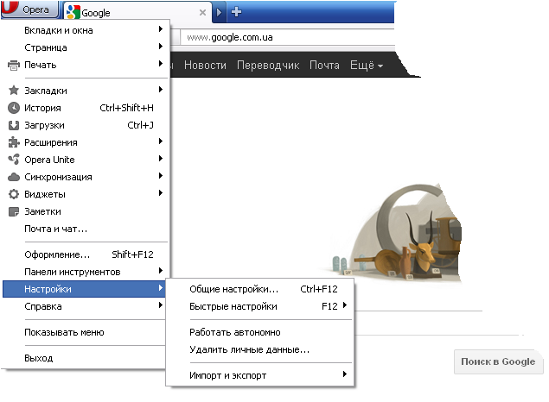Open Вкладки и окна submenu
The image size is (549, 402).
pos(86,30)
